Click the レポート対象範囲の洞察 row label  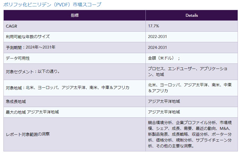tap(28, 134)
